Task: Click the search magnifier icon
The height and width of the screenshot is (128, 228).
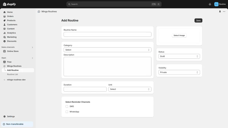Action: click(x=69, y=4)
